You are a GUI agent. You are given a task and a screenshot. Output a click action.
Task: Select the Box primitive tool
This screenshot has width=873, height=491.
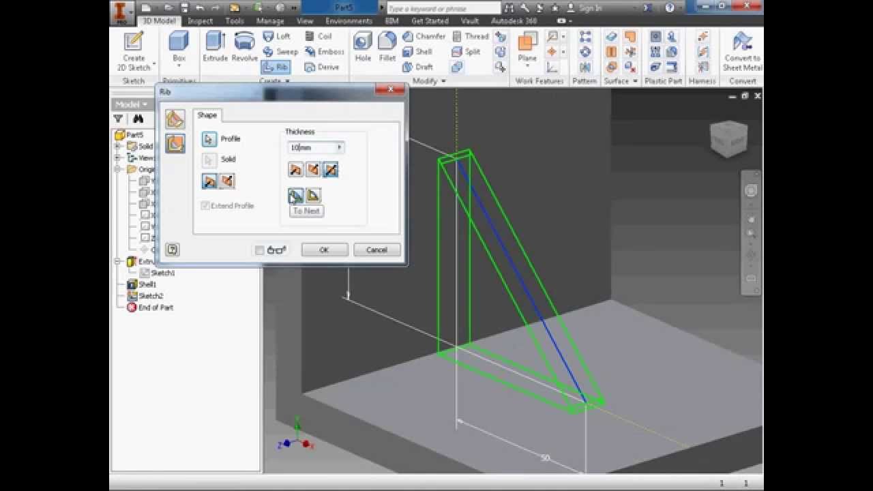point(179,46)
